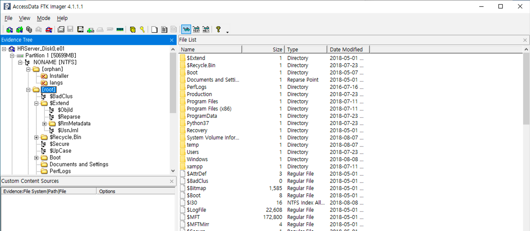The height and width of the screenshot is (231, 530).
Task: Click File List scrollbar up arrow
Action: (x=526, y=49)
